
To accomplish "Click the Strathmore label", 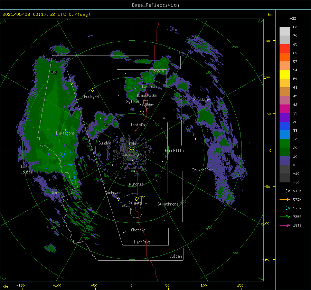I will 168,204.
